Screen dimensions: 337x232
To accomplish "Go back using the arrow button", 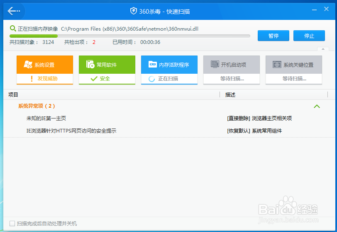I will [x=14, y=11].
